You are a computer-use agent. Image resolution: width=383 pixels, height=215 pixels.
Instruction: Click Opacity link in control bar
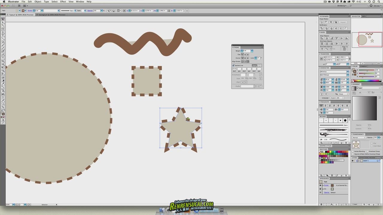pos(90,10)
